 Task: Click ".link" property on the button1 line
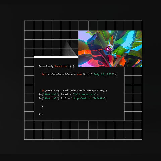(63, 98)
